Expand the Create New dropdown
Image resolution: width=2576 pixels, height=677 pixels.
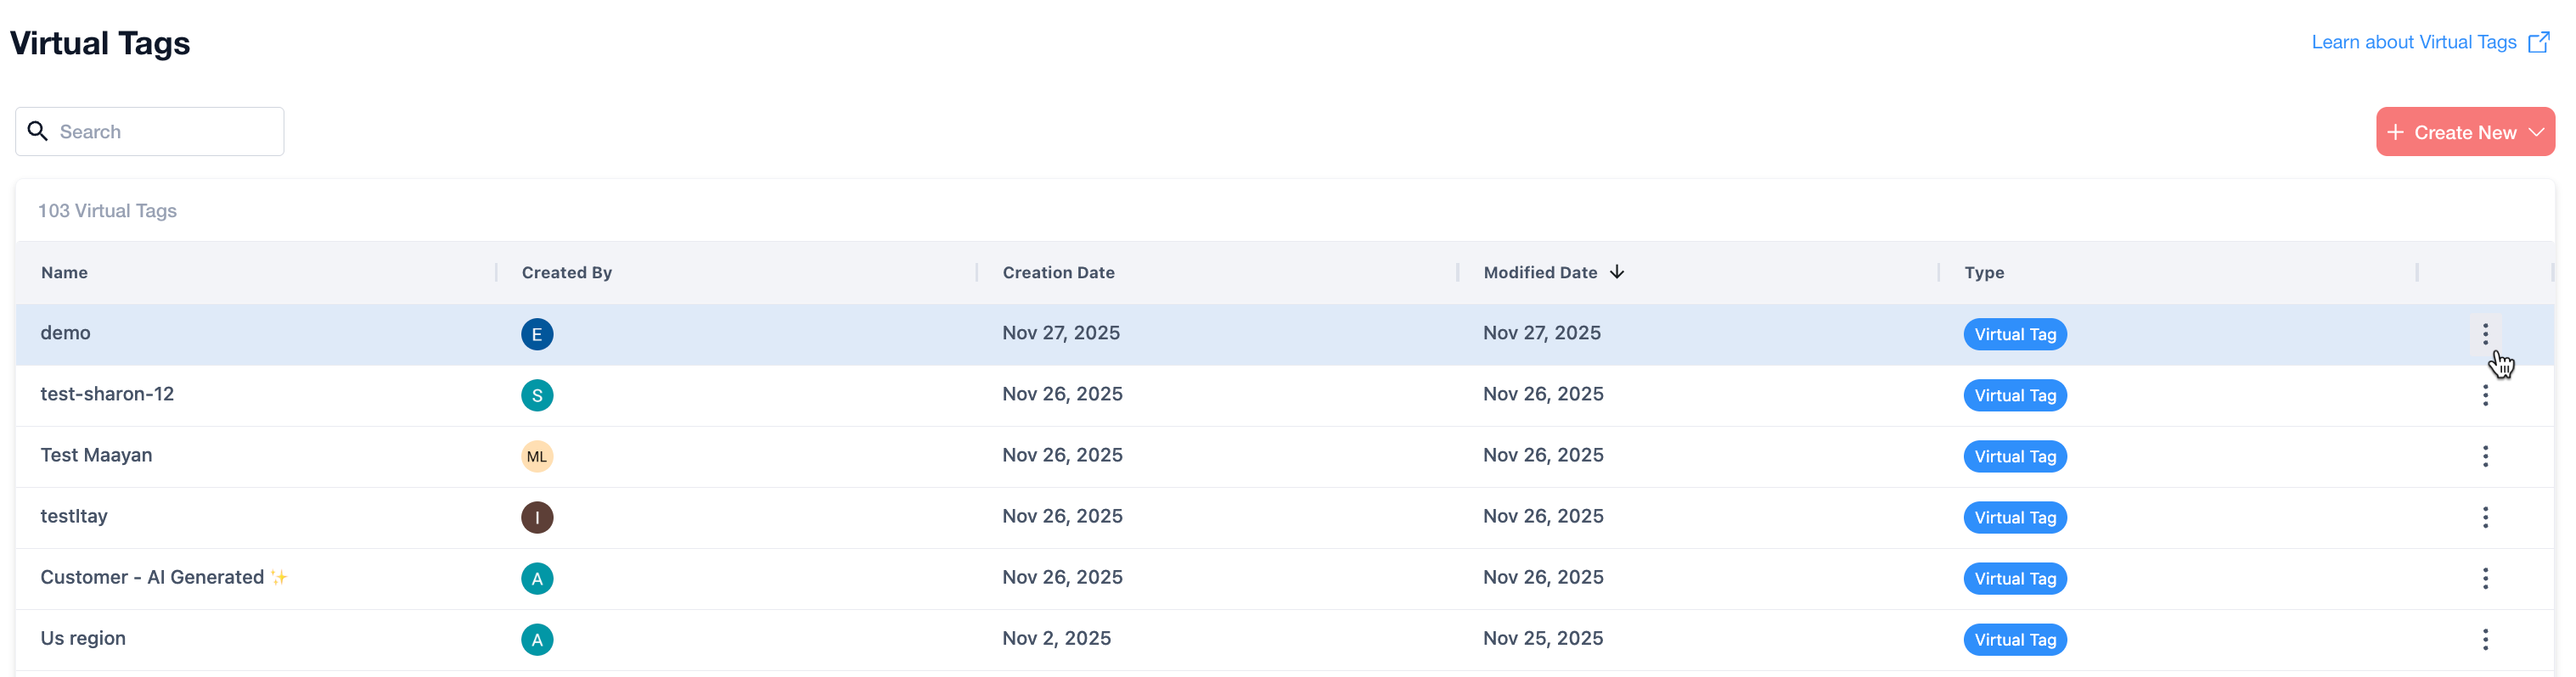[2536, 131]
